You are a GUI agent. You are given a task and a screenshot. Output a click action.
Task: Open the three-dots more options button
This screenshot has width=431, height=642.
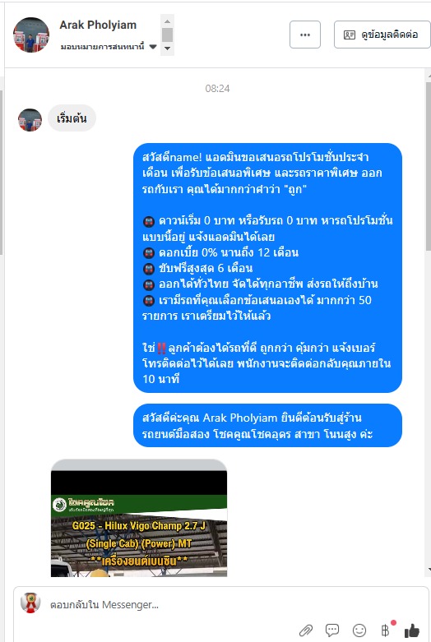tap(305, 35)
